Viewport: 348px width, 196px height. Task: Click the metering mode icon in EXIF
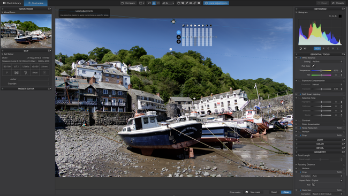pos(17,73)
